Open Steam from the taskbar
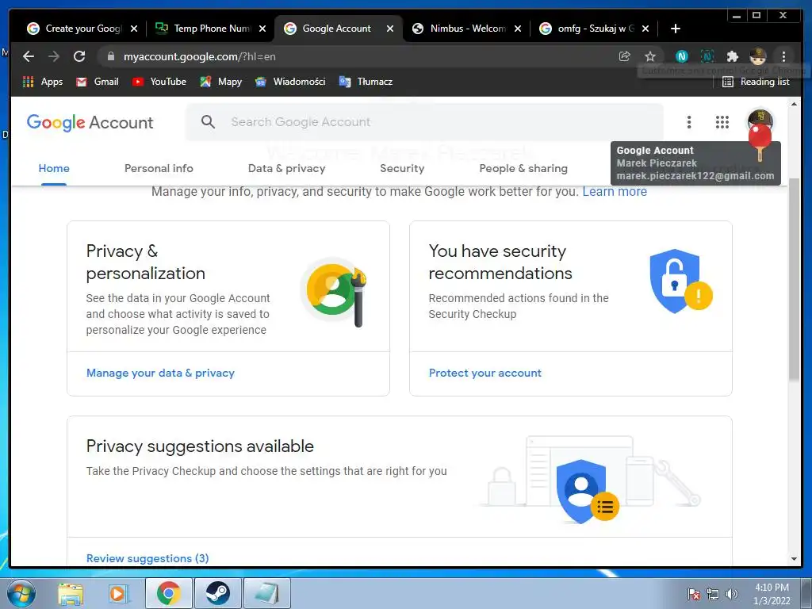 217,593
